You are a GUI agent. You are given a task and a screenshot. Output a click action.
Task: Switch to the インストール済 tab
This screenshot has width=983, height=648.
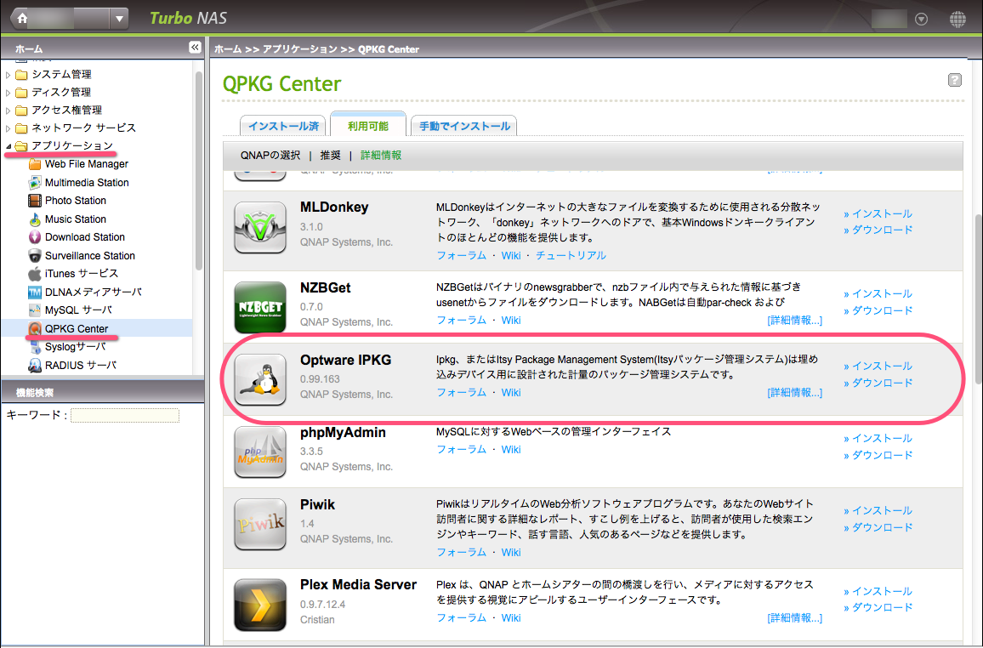[x=283, y=126]
